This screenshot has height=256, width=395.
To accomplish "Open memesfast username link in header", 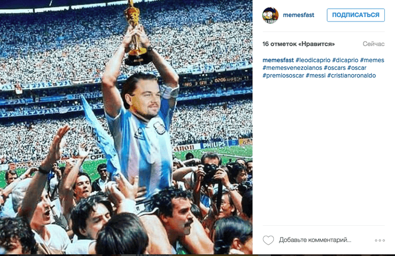I will [x=299, y=15].
